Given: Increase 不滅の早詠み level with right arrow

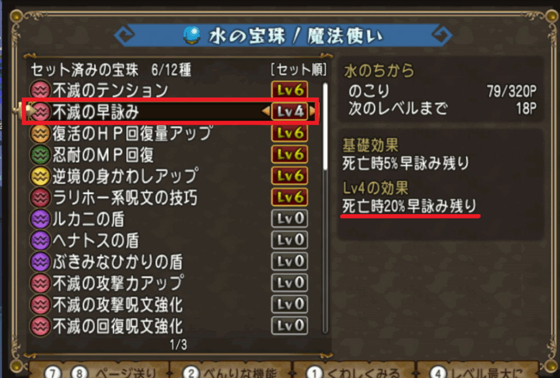Looking at the screenshot, I should pos(312,111).
